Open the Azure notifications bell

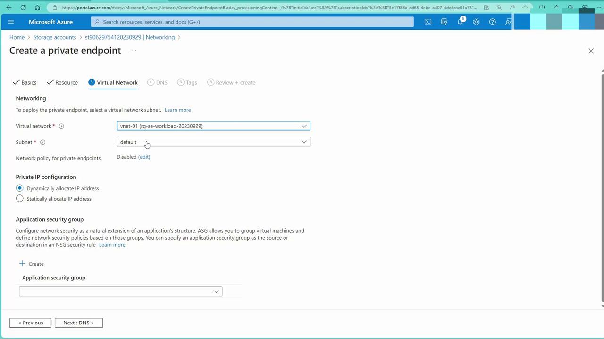coord(461,22)
